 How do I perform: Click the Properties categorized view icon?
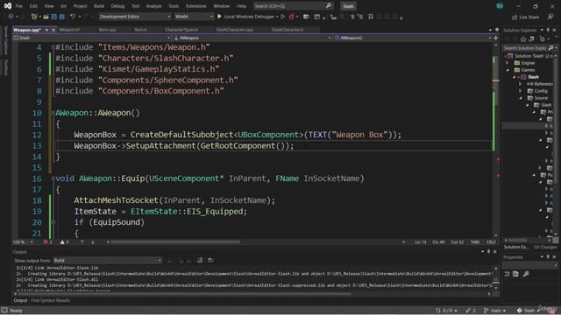coord(508,274)
